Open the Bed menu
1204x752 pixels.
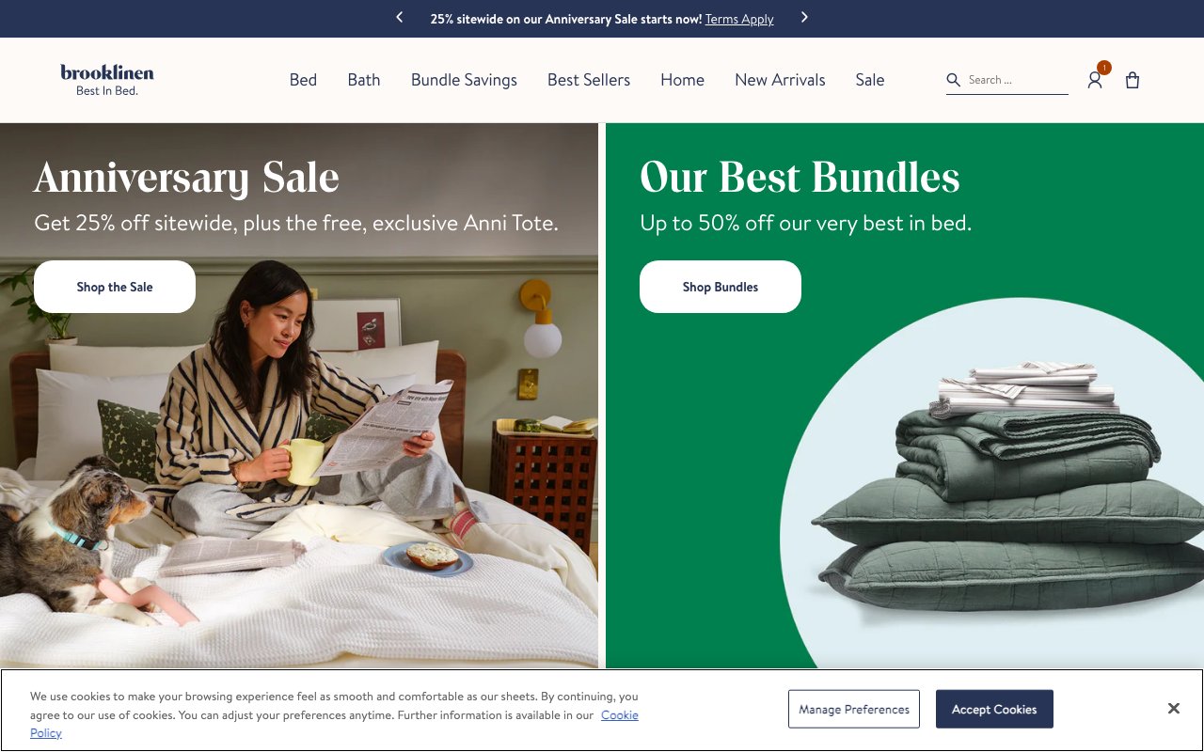tap(303, 80)
